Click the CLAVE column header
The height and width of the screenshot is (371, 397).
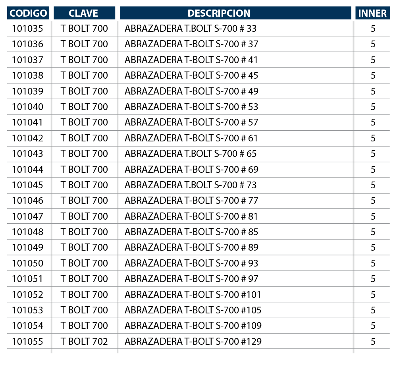pos(84,13)
